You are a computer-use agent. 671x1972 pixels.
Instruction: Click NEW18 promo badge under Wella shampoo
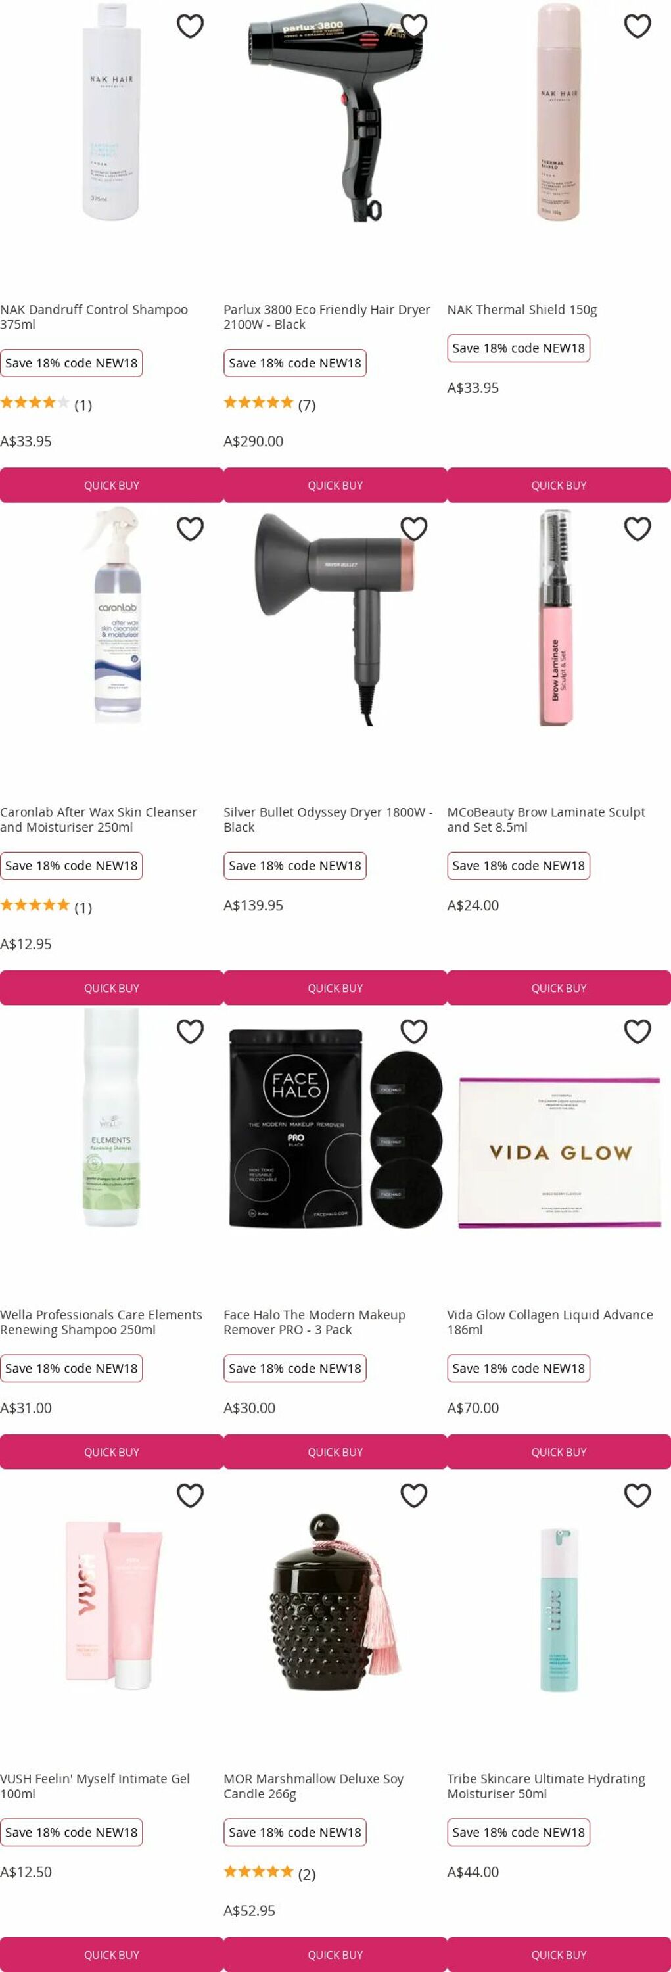click(x=71, y=1368)
